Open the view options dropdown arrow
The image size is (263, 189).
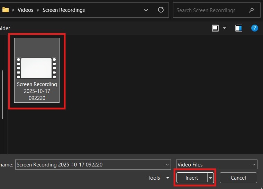coord(224,28)
